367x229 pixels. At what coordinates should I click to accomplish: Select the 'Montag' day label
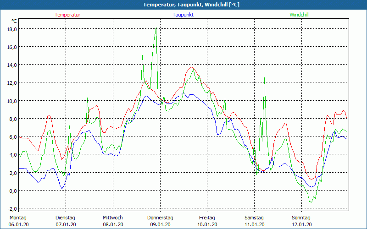(x=18, y=218)
